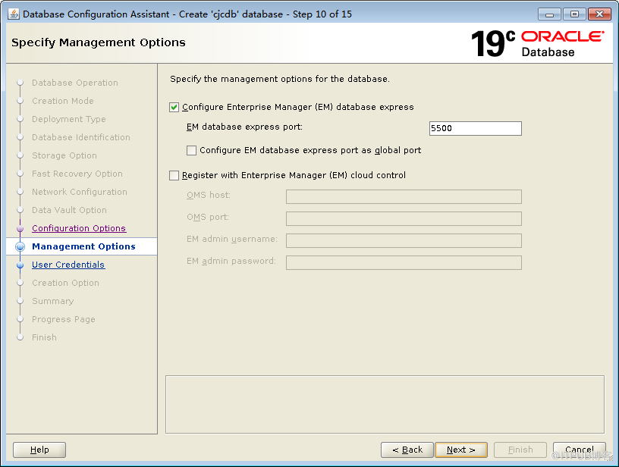The image size is (619, 467).
Task: Click Deployment Type step label
Action: tap(69, 119)
